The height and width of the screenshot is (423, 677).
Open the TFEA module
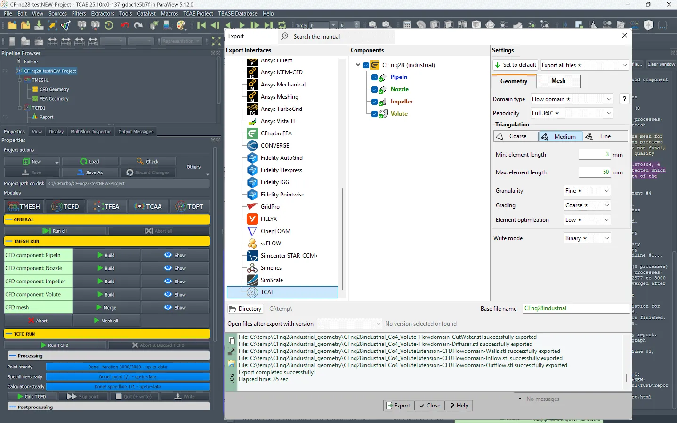(x=107, y=206)
